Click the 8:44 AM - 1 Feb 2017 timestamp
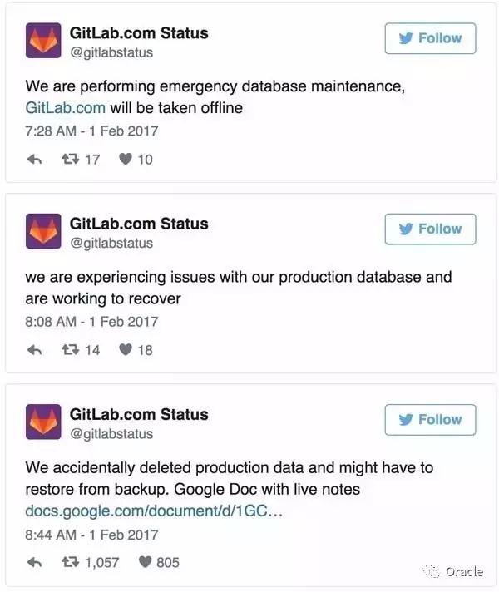The width and height of the screenshot is (499, 592). 91,535
